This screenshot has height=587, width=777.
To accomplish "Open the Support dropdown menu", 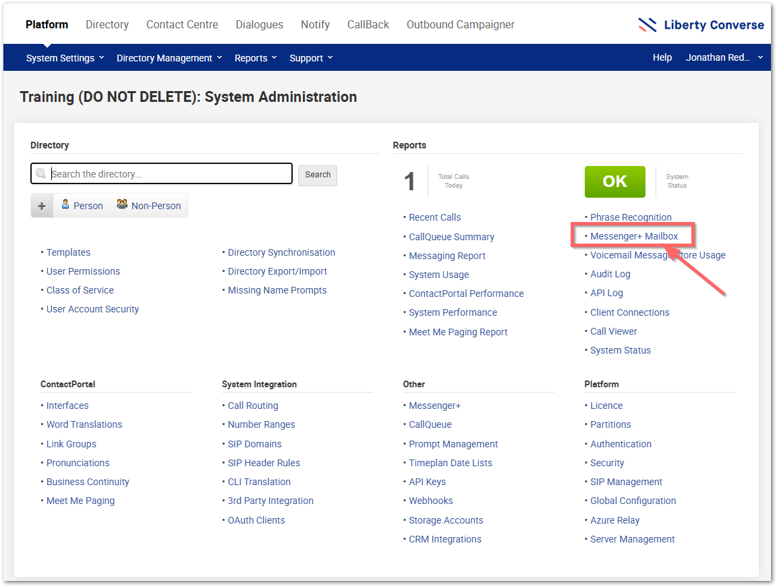I will click(311, 58).
